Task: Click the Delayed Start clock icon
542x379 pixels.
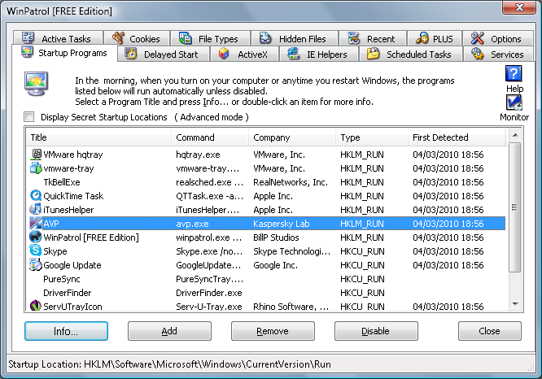Action: [x=131, y=54]
